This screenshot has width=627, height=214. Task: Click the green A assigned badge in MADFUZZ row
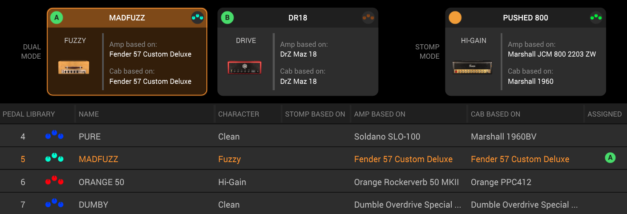click(610, 158)
